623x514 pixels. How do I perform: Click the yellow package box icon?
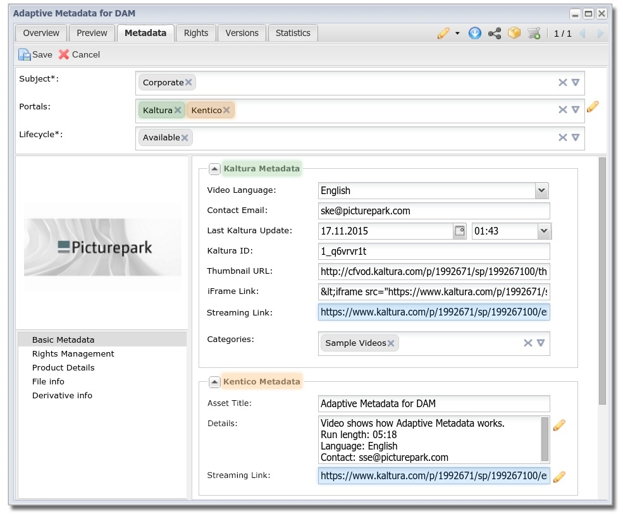click(x=514, y=33)
